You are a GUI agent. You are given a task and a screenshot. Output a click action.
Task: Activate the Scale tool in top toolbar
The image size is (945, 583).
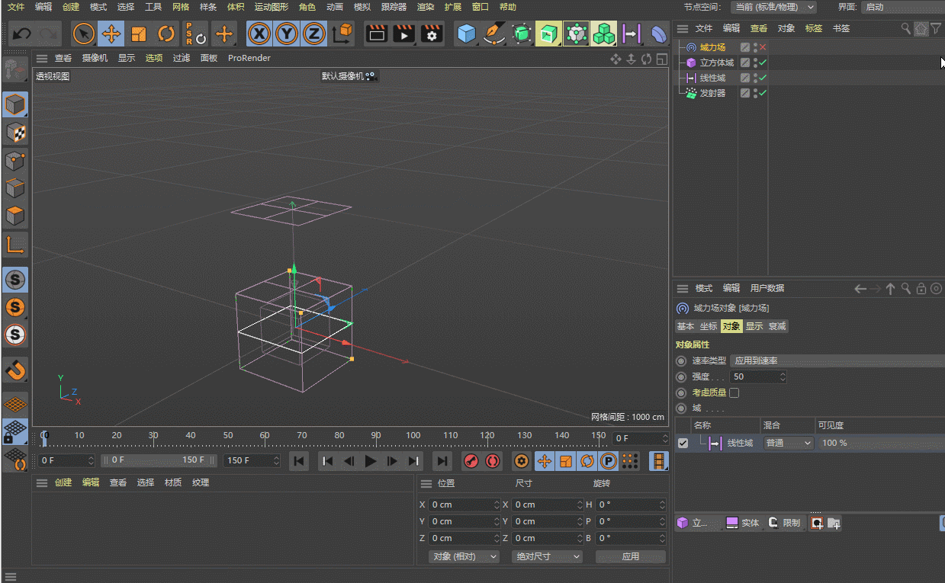pyautogui.click(x=139, y=34)
